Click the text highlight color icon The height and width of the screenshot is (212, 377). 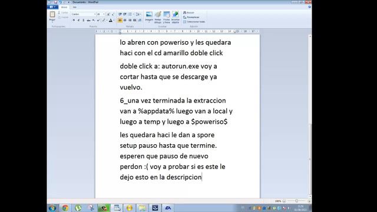click(x=104, y=20)
